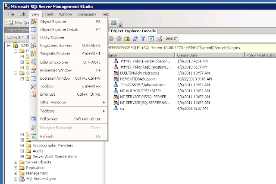Click the SQL Server Agent icon
Viewport: 276px width, 184px height.
point(22,179)
